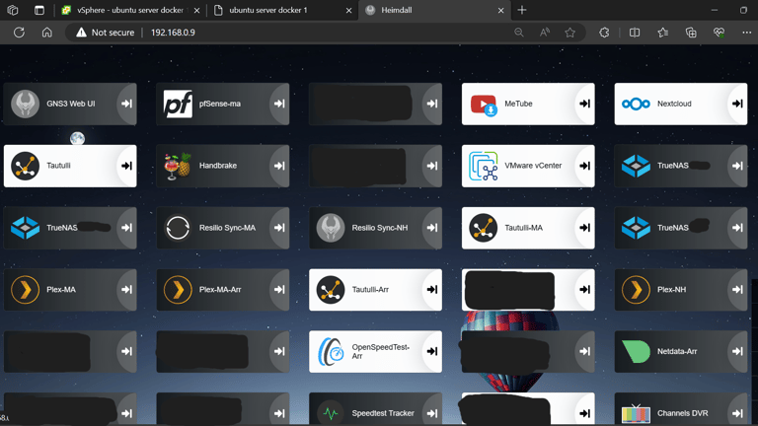Click the Tautulli-MA tile icon
758x426 pixels.
483,228
